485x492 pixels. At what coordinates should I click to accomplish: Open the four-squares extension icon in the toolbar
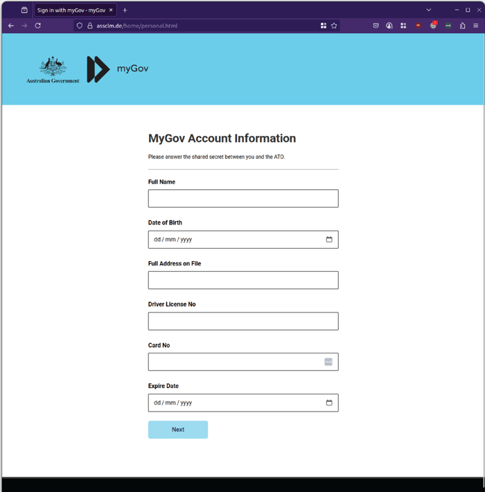click(x=403, y=26)
